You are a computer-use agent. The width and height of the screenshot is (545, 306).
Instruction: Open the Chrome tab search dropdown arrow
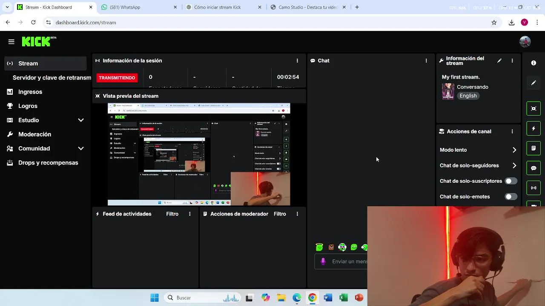pos(7,7)
